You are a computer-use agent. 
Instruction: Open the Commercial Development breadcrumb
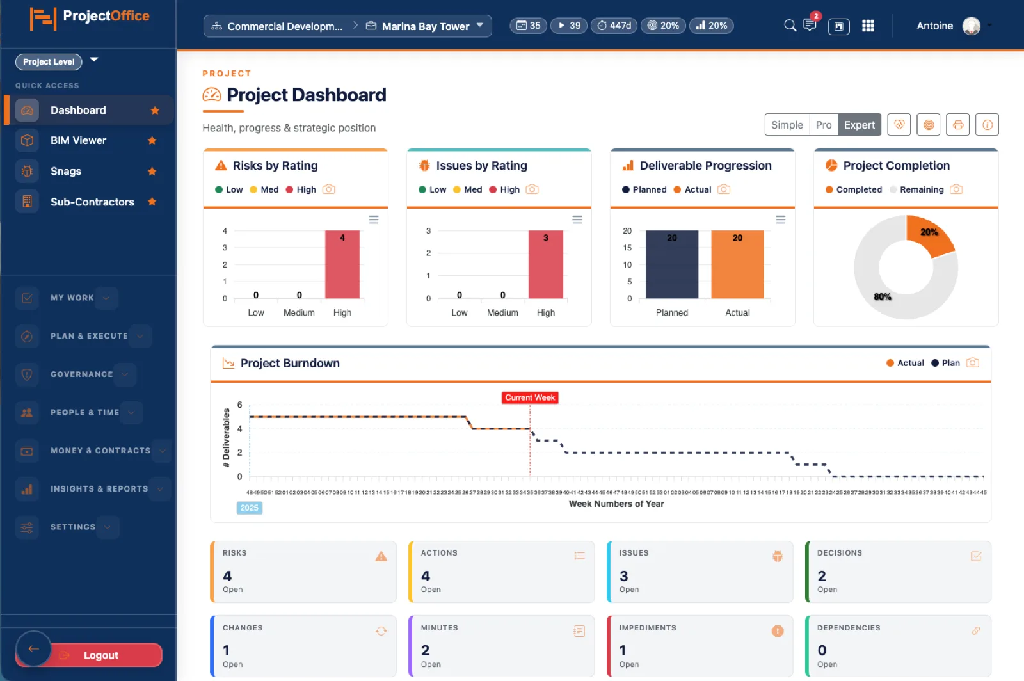(x=278, y=26)
